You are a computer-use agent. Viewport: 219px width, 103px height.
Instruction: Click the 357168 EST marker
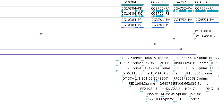(190, 97)
